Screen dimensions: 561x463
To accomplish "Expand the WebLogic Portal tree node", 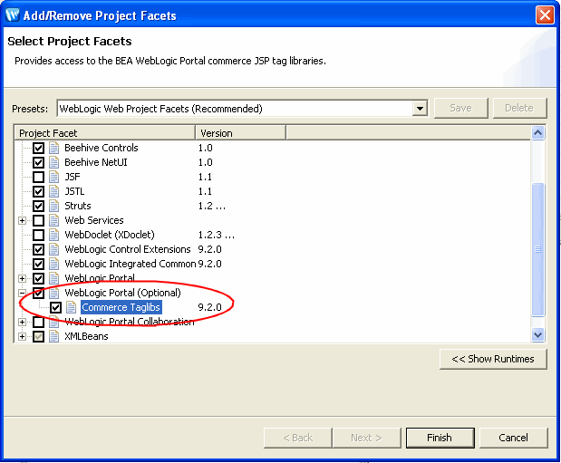I will 22,278.
